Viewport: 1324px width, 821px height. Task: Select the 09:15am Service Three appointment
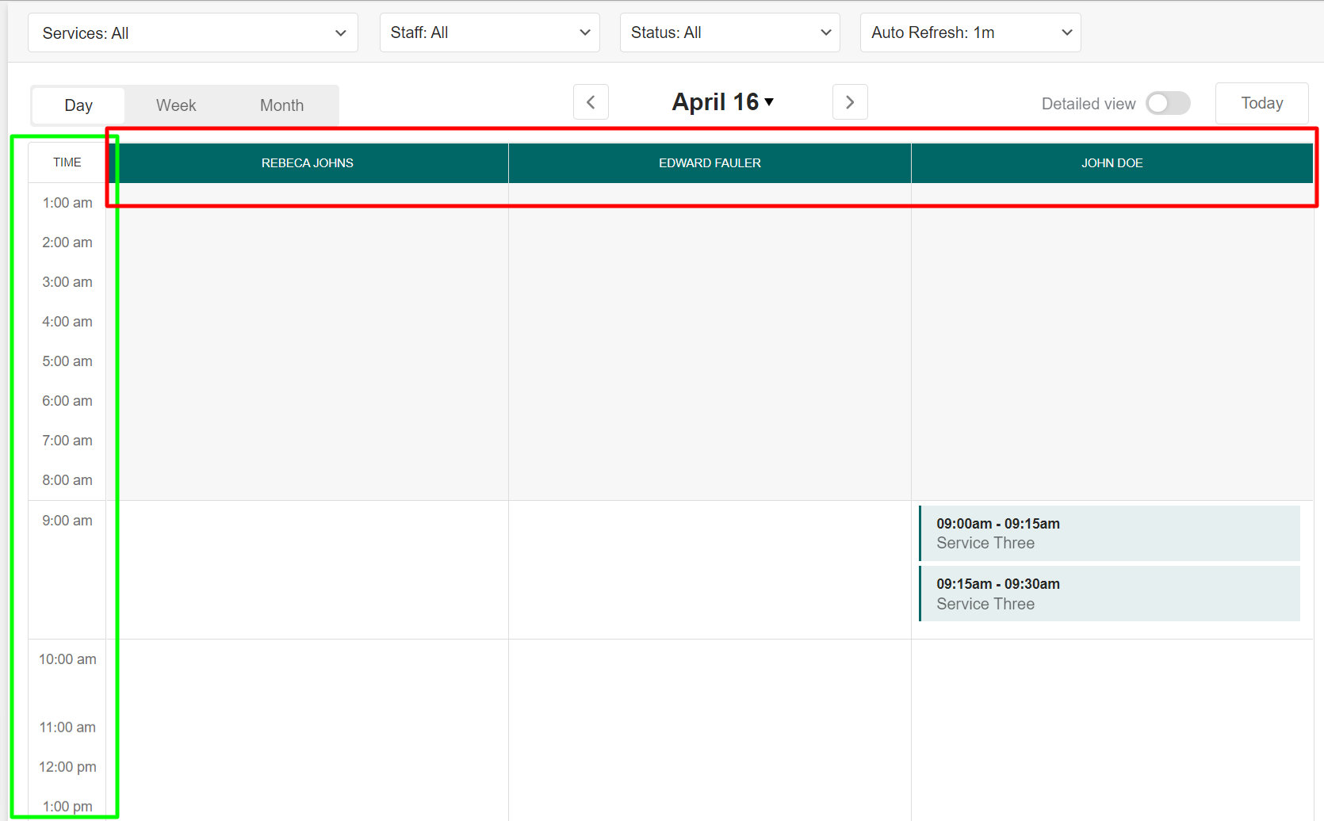tap(1109, 594)
